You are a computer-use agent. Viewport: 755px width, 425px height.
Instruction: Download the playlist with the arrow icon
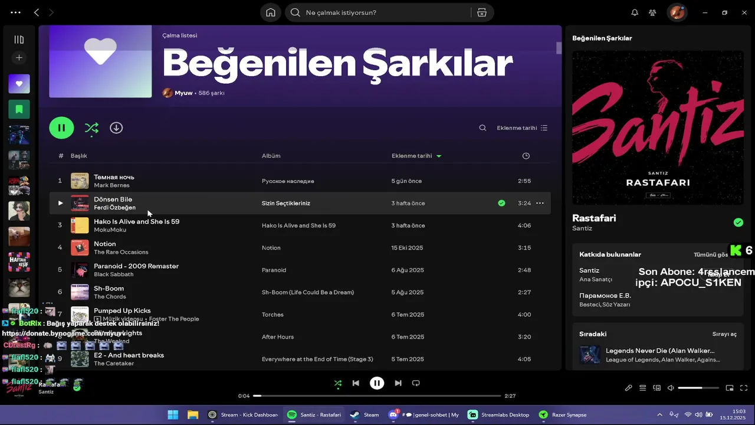116,127
